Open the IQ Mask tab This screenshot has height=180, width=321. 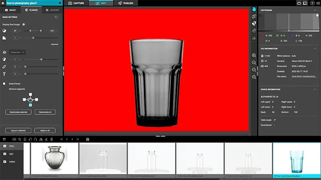tap(31, 10)
